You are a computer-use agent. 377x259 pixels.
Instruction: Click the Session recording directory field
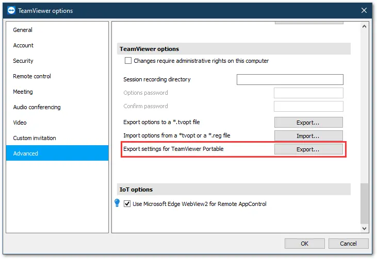coord(290,79)
